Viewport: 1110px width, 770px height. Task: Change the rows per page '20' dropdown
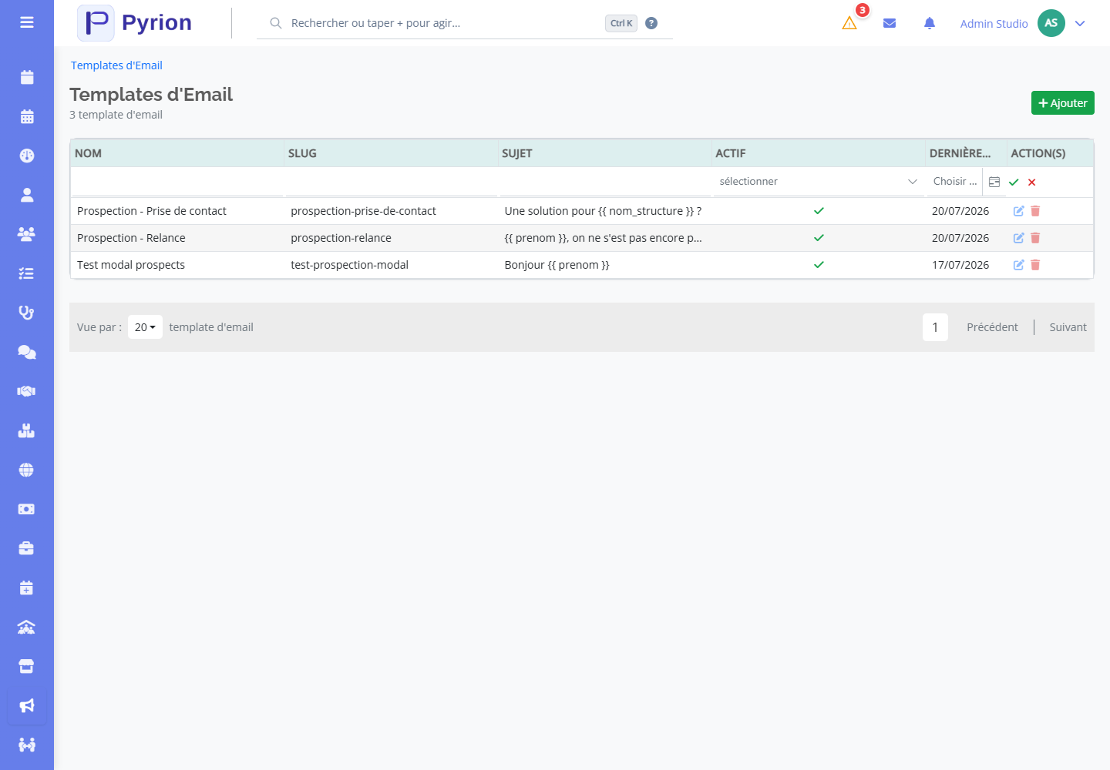tap(145, 327)
